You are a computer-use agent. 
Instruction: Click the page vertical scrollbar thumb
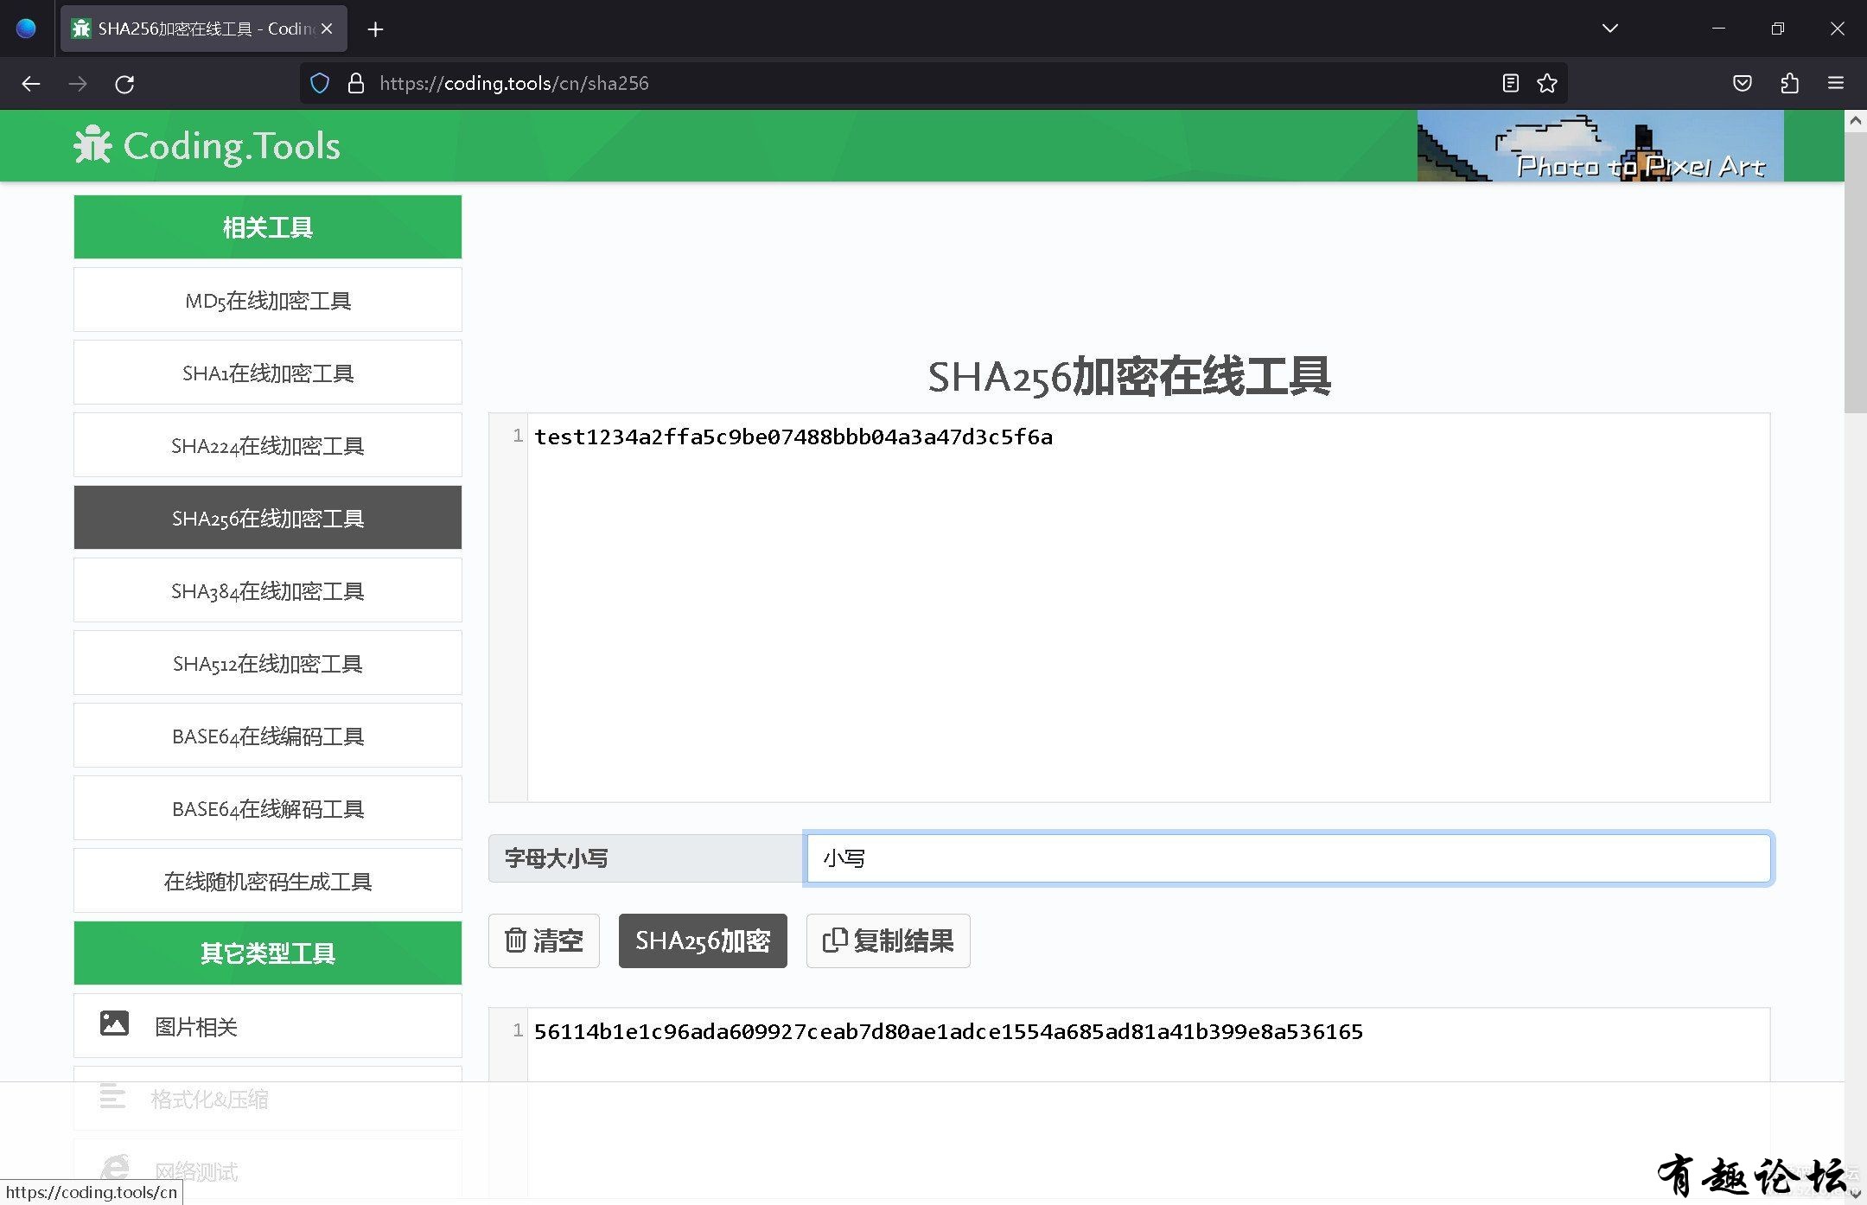click(x=1855, y=272)
